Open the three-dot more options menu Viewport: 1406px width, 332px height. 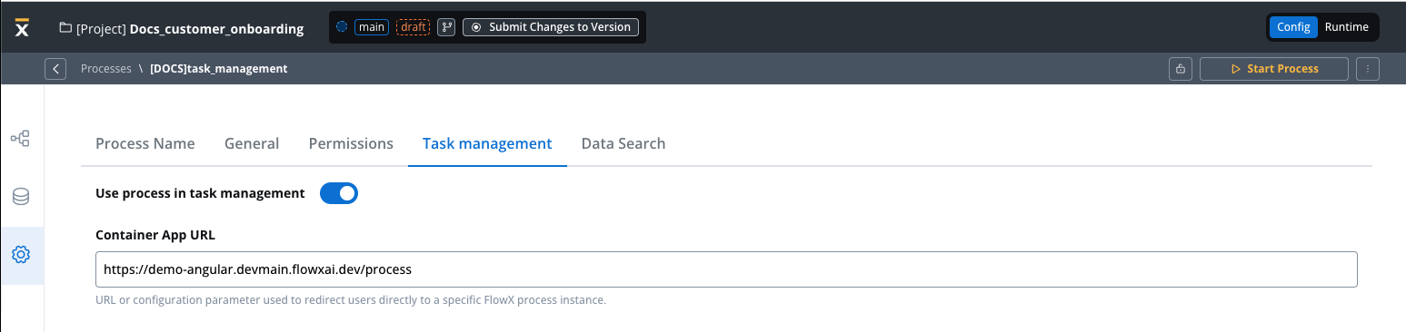pos(1368,69)
